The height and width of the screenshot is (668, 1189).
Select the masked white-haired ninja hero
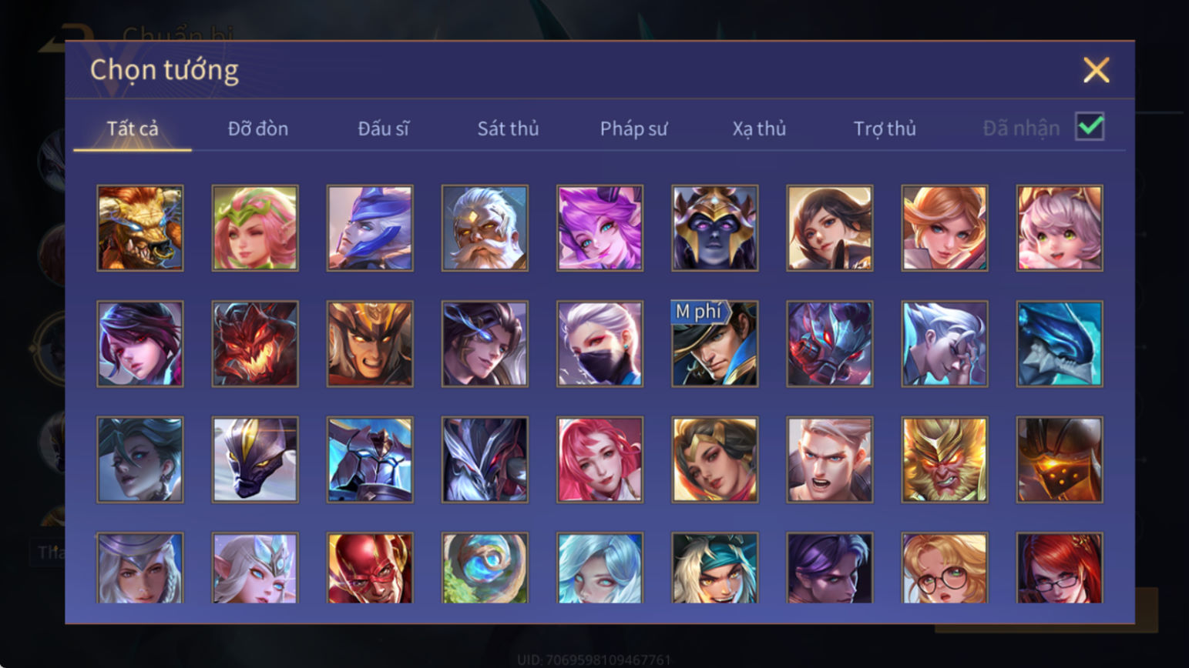click(600, 343)
